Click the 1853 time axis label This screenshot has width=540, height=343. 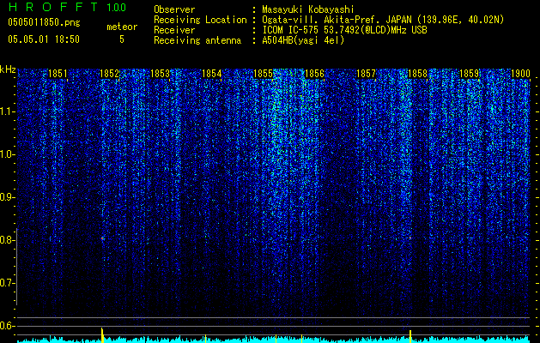pyautogui.click(x=161, y=74)
